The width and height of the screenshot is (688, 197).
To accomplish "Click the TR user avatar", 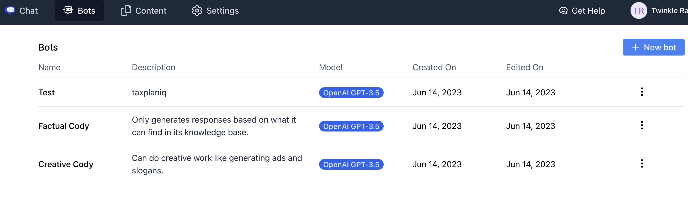I will click(x=639, y=10).
